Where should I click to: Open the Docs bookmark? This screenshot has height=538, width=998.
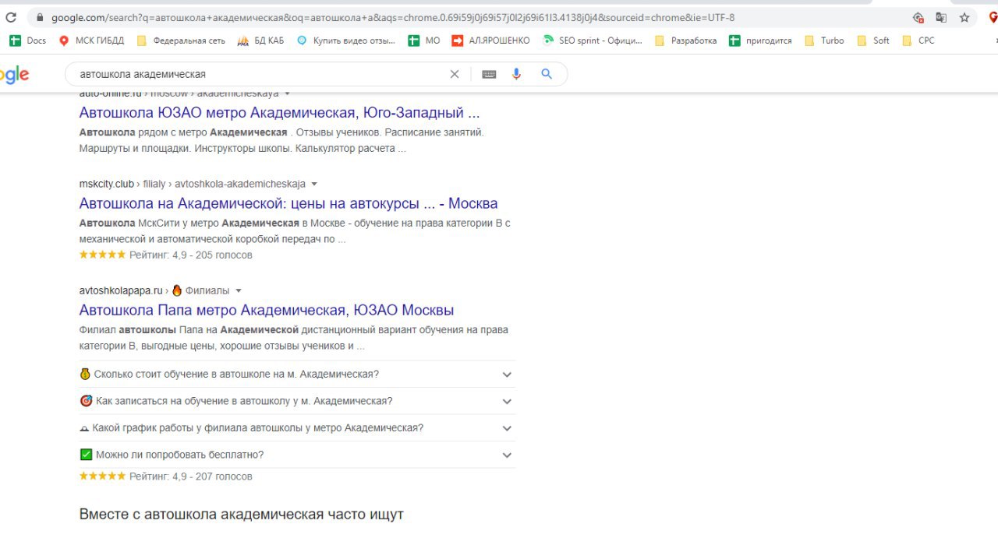click(27, 40)
